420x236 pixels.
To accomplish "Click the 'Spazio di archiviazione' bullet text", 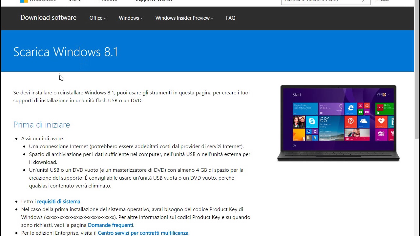I will click(139, 158).
